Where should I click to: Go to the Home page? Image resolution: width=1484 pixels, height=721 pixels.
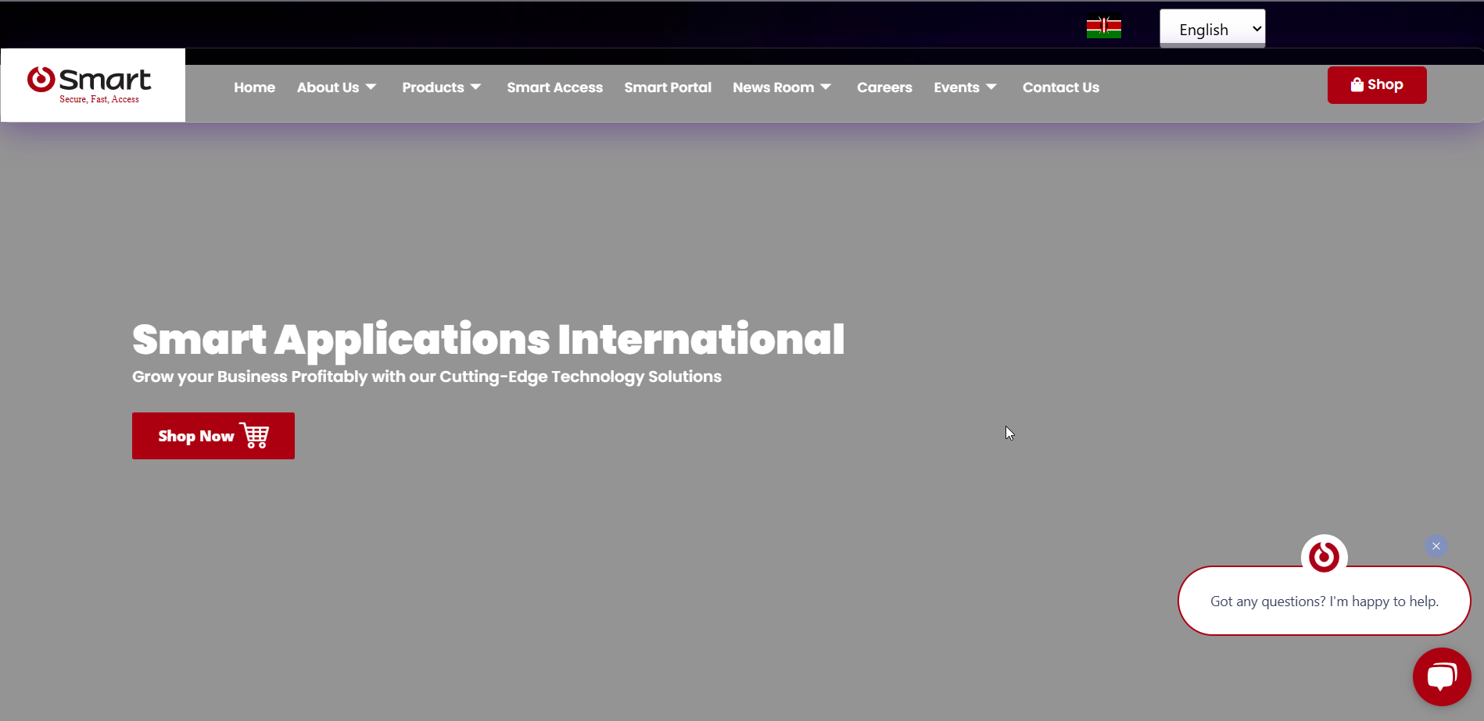pyautogui.click(x=254, y=87)
